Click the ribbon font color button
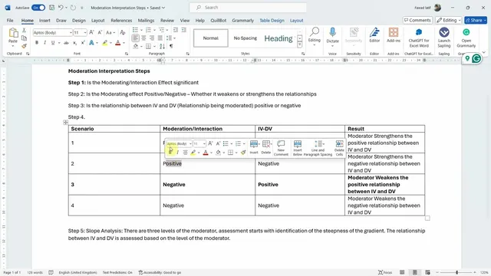 [118, 43]
